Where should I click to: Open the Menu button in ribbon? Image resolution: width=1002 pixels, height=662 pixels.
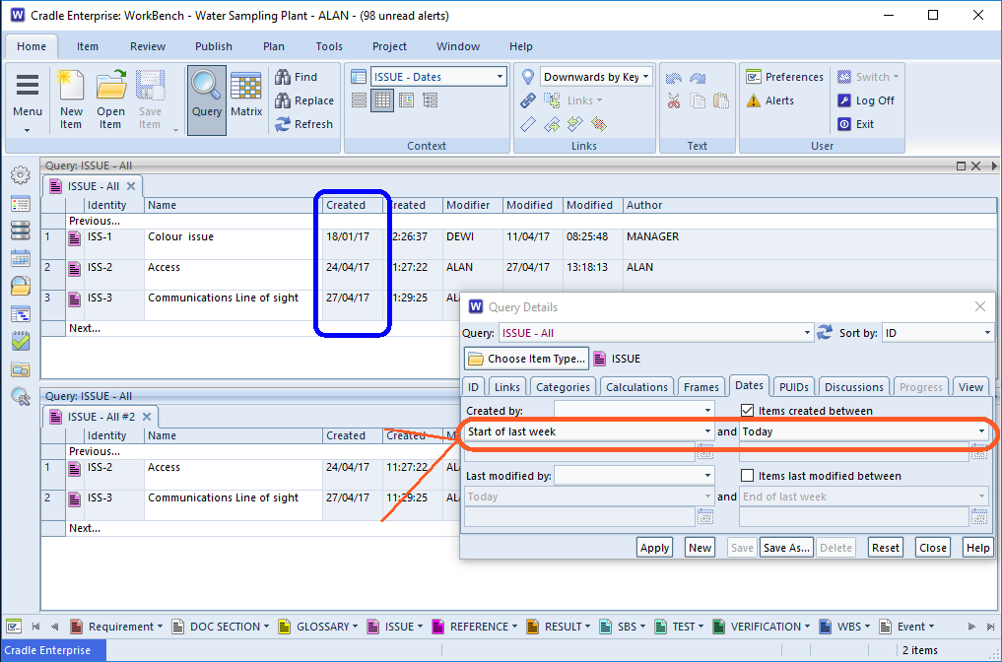28,102
